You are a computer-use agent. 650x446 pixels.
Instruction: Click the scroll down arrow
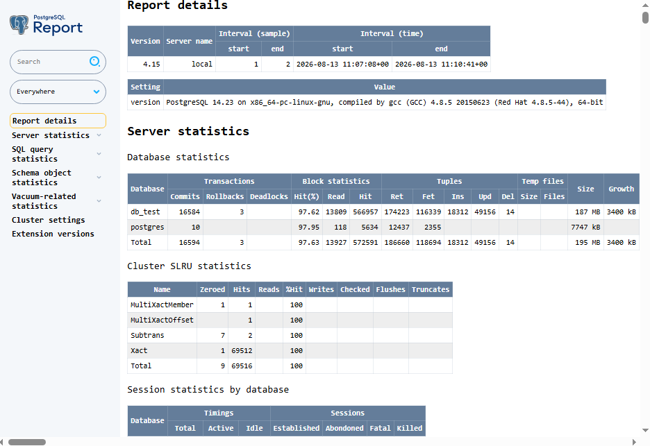(645, 430)
